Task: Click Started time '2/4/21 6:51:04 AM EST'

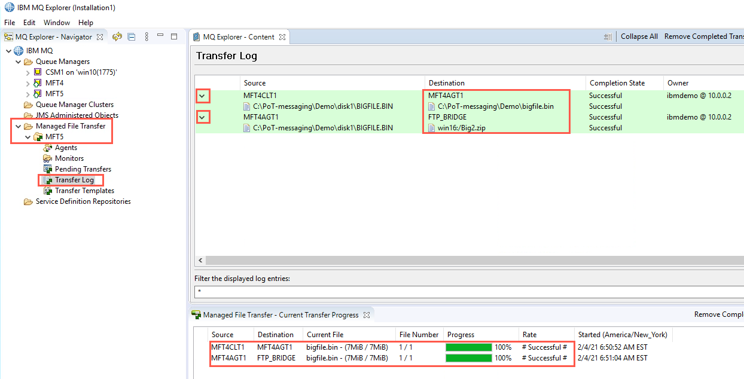Action: click(612, 358)
